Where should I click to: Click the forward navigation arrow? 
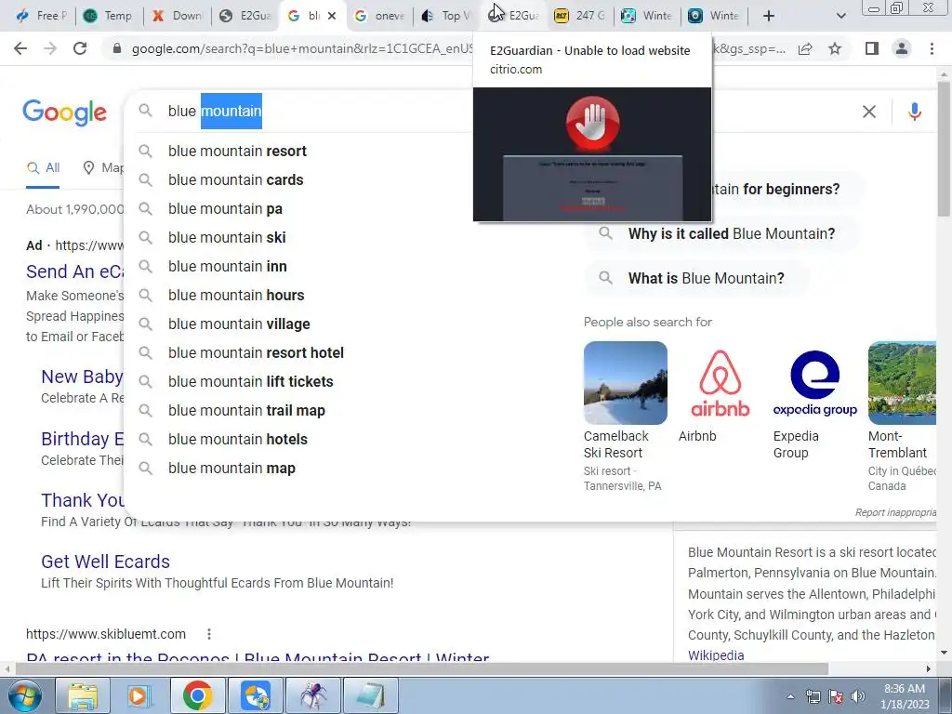(50, 48)
